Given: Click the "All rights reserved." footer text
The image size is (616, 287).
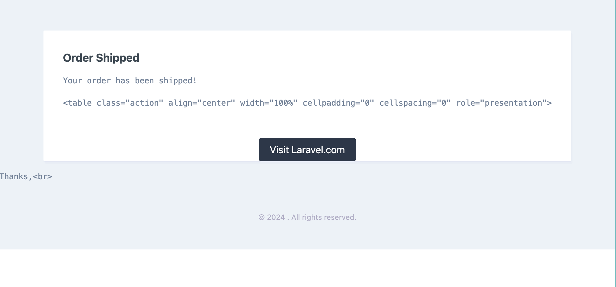Looking at the screenshot, I should 324,217.
